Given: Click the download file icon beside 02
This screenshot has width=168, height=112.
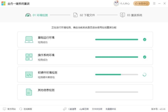Looking at the screenshot, I should point(75,15).
